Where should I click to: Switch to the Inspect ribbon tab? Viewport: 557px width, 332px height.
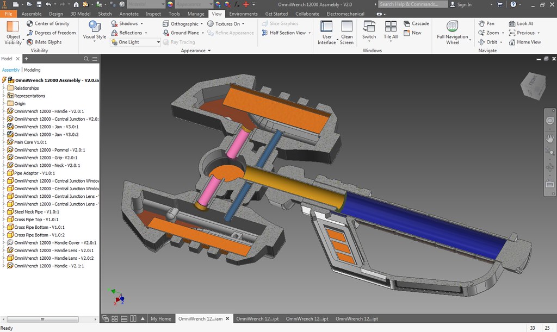click(153, 14)
